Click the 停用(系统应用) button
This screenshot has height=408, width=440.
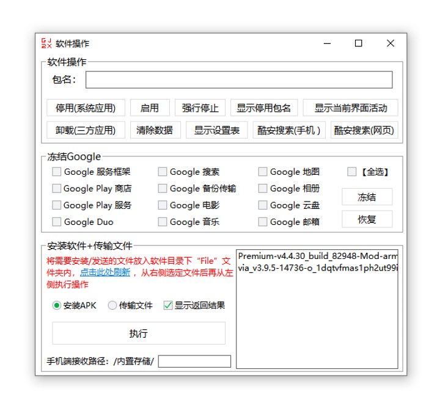(86, 107)
